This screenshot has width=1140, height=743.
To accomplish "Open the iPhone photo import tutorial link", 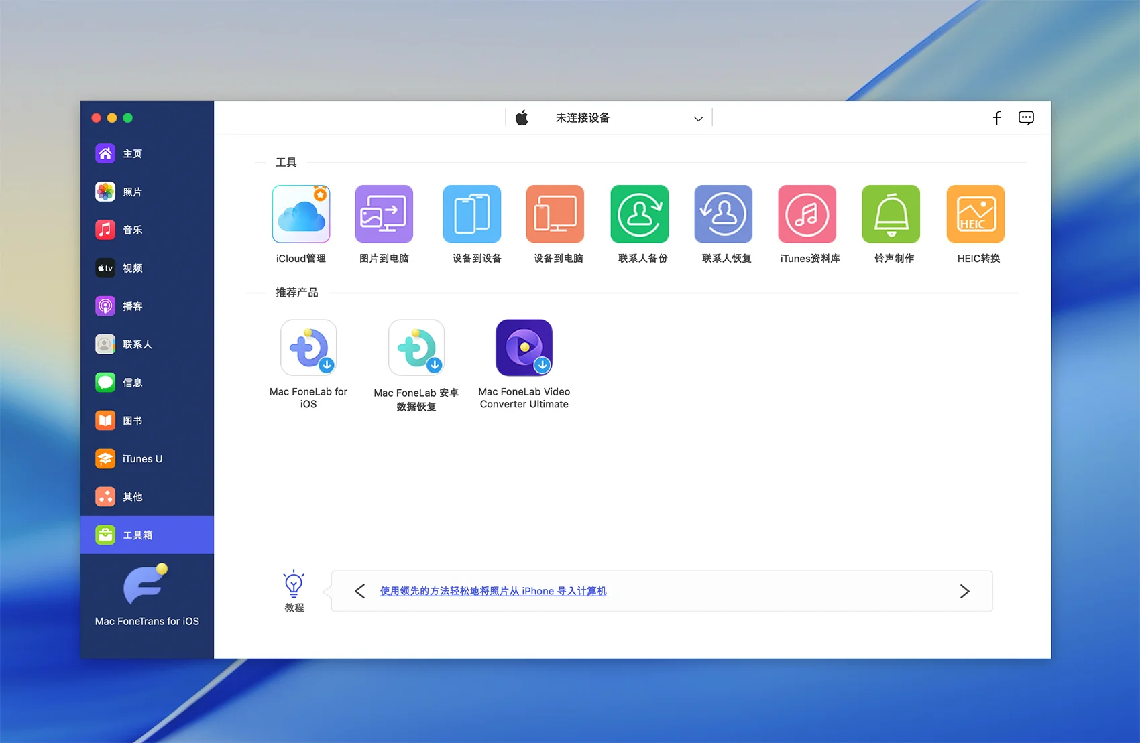I will pyautogui.click(x=493, y=591).
